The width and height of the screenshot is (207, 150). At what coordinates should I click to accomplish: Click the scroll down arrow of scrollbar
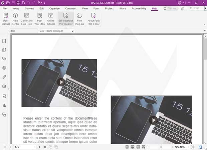[205, 143]
